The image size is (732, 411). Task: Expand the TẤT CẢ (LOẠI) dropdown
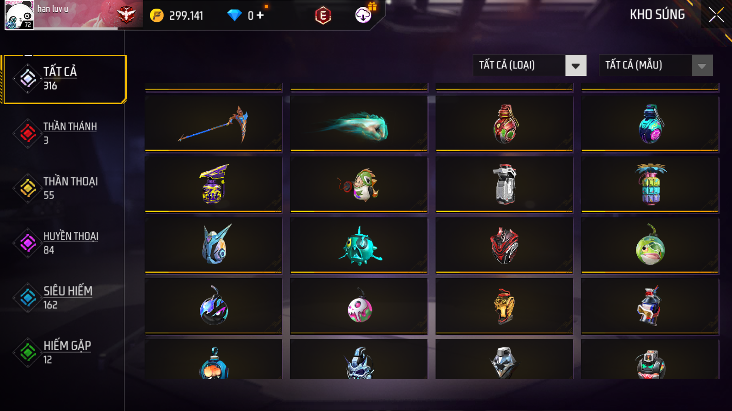[529, 65]
